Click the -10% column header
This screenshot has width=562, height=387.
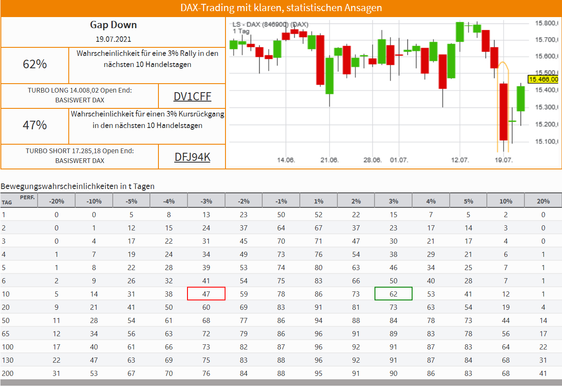point(94,201)
